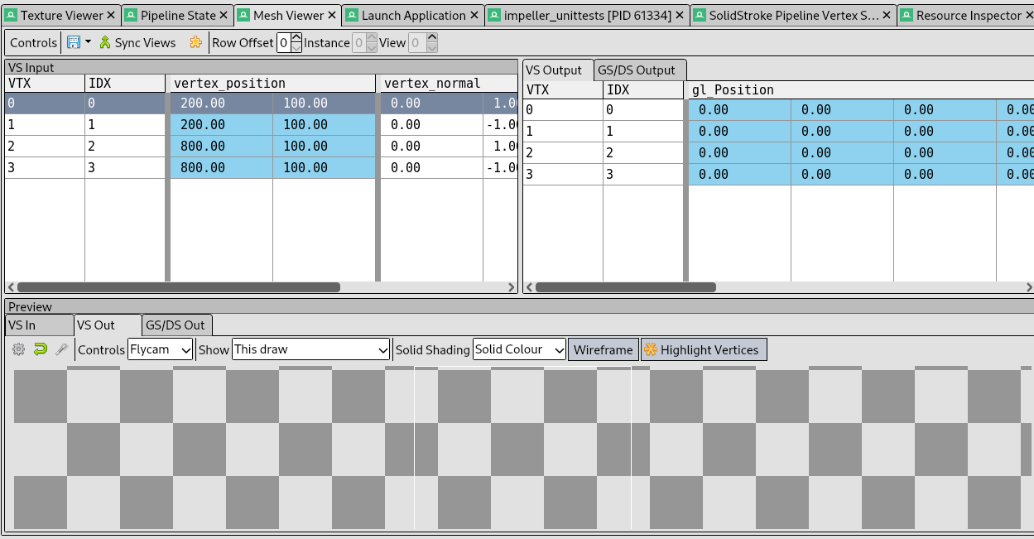Click the vertex_normal column header
Image resolution: width=1034 pixels, height=539 pixels.
pyautogui.click(x=449, y=83)
